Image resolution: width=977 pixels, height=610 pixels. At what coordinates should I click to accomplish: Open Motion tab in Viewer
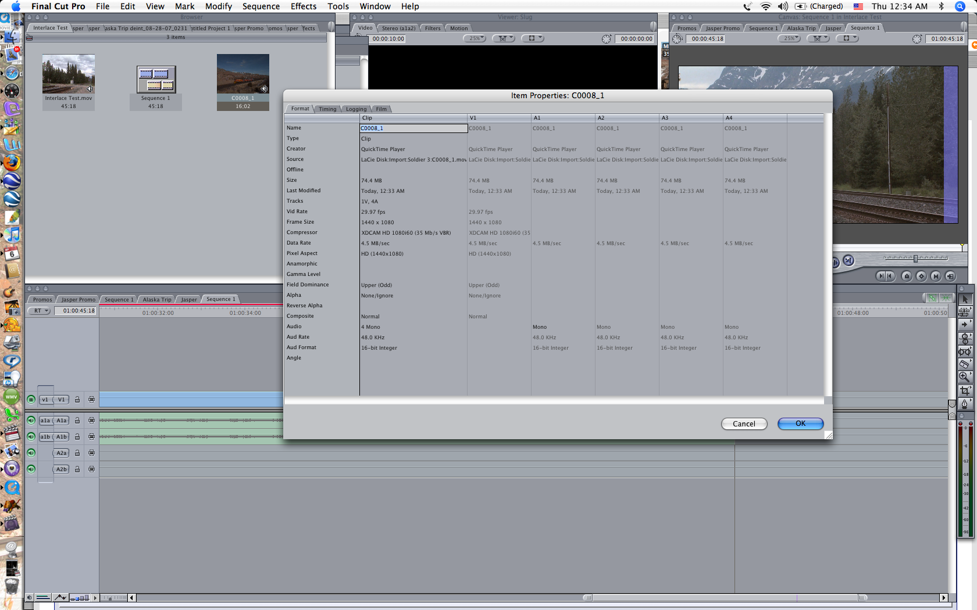click(459, 28)
